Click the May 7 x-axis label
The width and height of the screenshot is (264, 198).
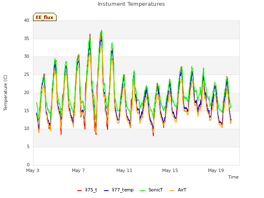click(78, 170)
